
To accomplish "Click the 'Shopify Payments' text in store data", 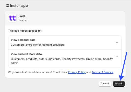I will tap(73, 59).
